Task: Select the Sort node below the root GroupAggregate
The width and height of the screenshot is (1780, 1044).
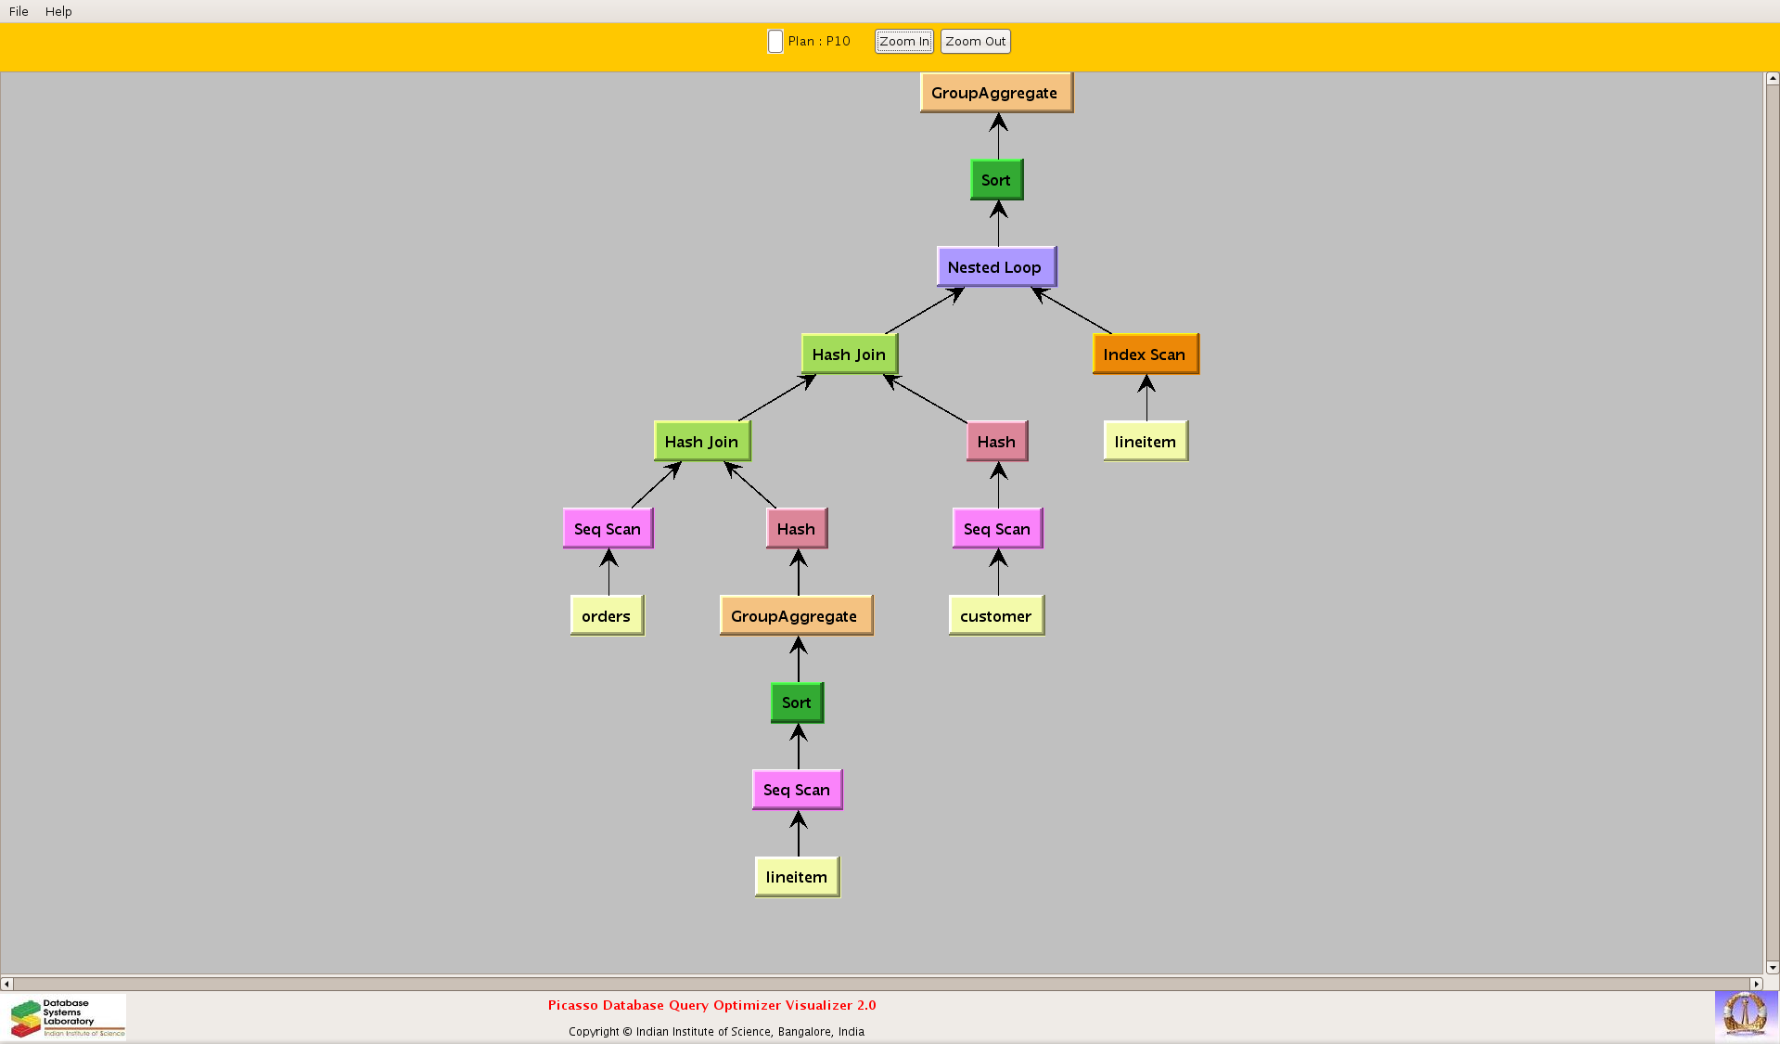Action: pyautogui.click(x=996, y=180)
